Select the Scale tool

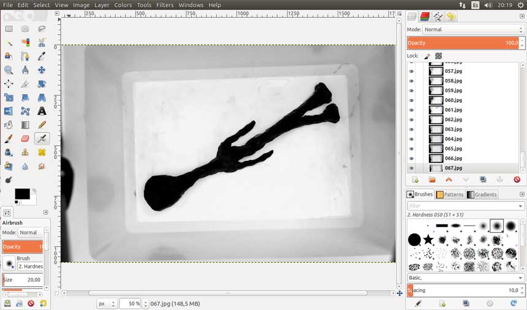tap(9, 98)
